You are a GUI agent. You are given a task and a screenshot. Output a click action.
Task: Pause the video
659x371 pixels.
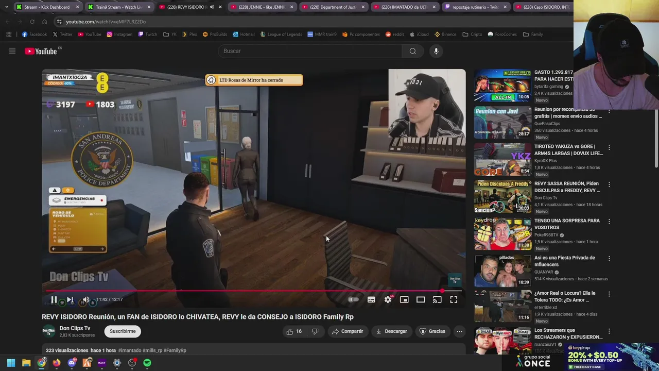pyautogui.click(x=54, y=299)
